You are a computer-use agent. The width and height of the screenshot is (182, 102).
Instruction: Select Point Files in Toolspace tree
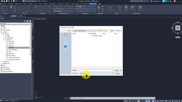(x=11, y=54)
